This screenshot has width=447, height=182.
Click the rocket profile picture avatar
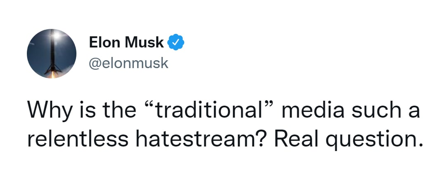[51, 54]
